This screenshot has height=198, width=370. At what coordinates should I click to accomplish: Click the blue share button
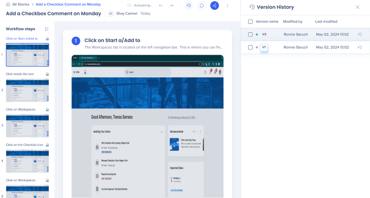215,6
